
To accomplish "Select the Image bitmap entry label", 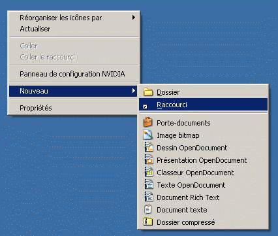I will coord(178,135).
